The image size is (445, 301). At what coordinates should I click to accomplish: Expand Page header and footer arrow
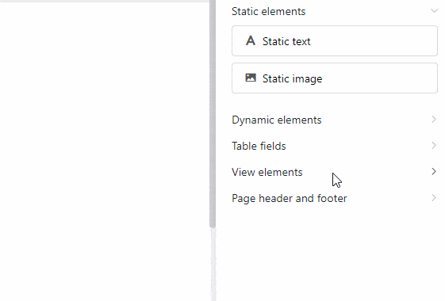coord(434,197)
